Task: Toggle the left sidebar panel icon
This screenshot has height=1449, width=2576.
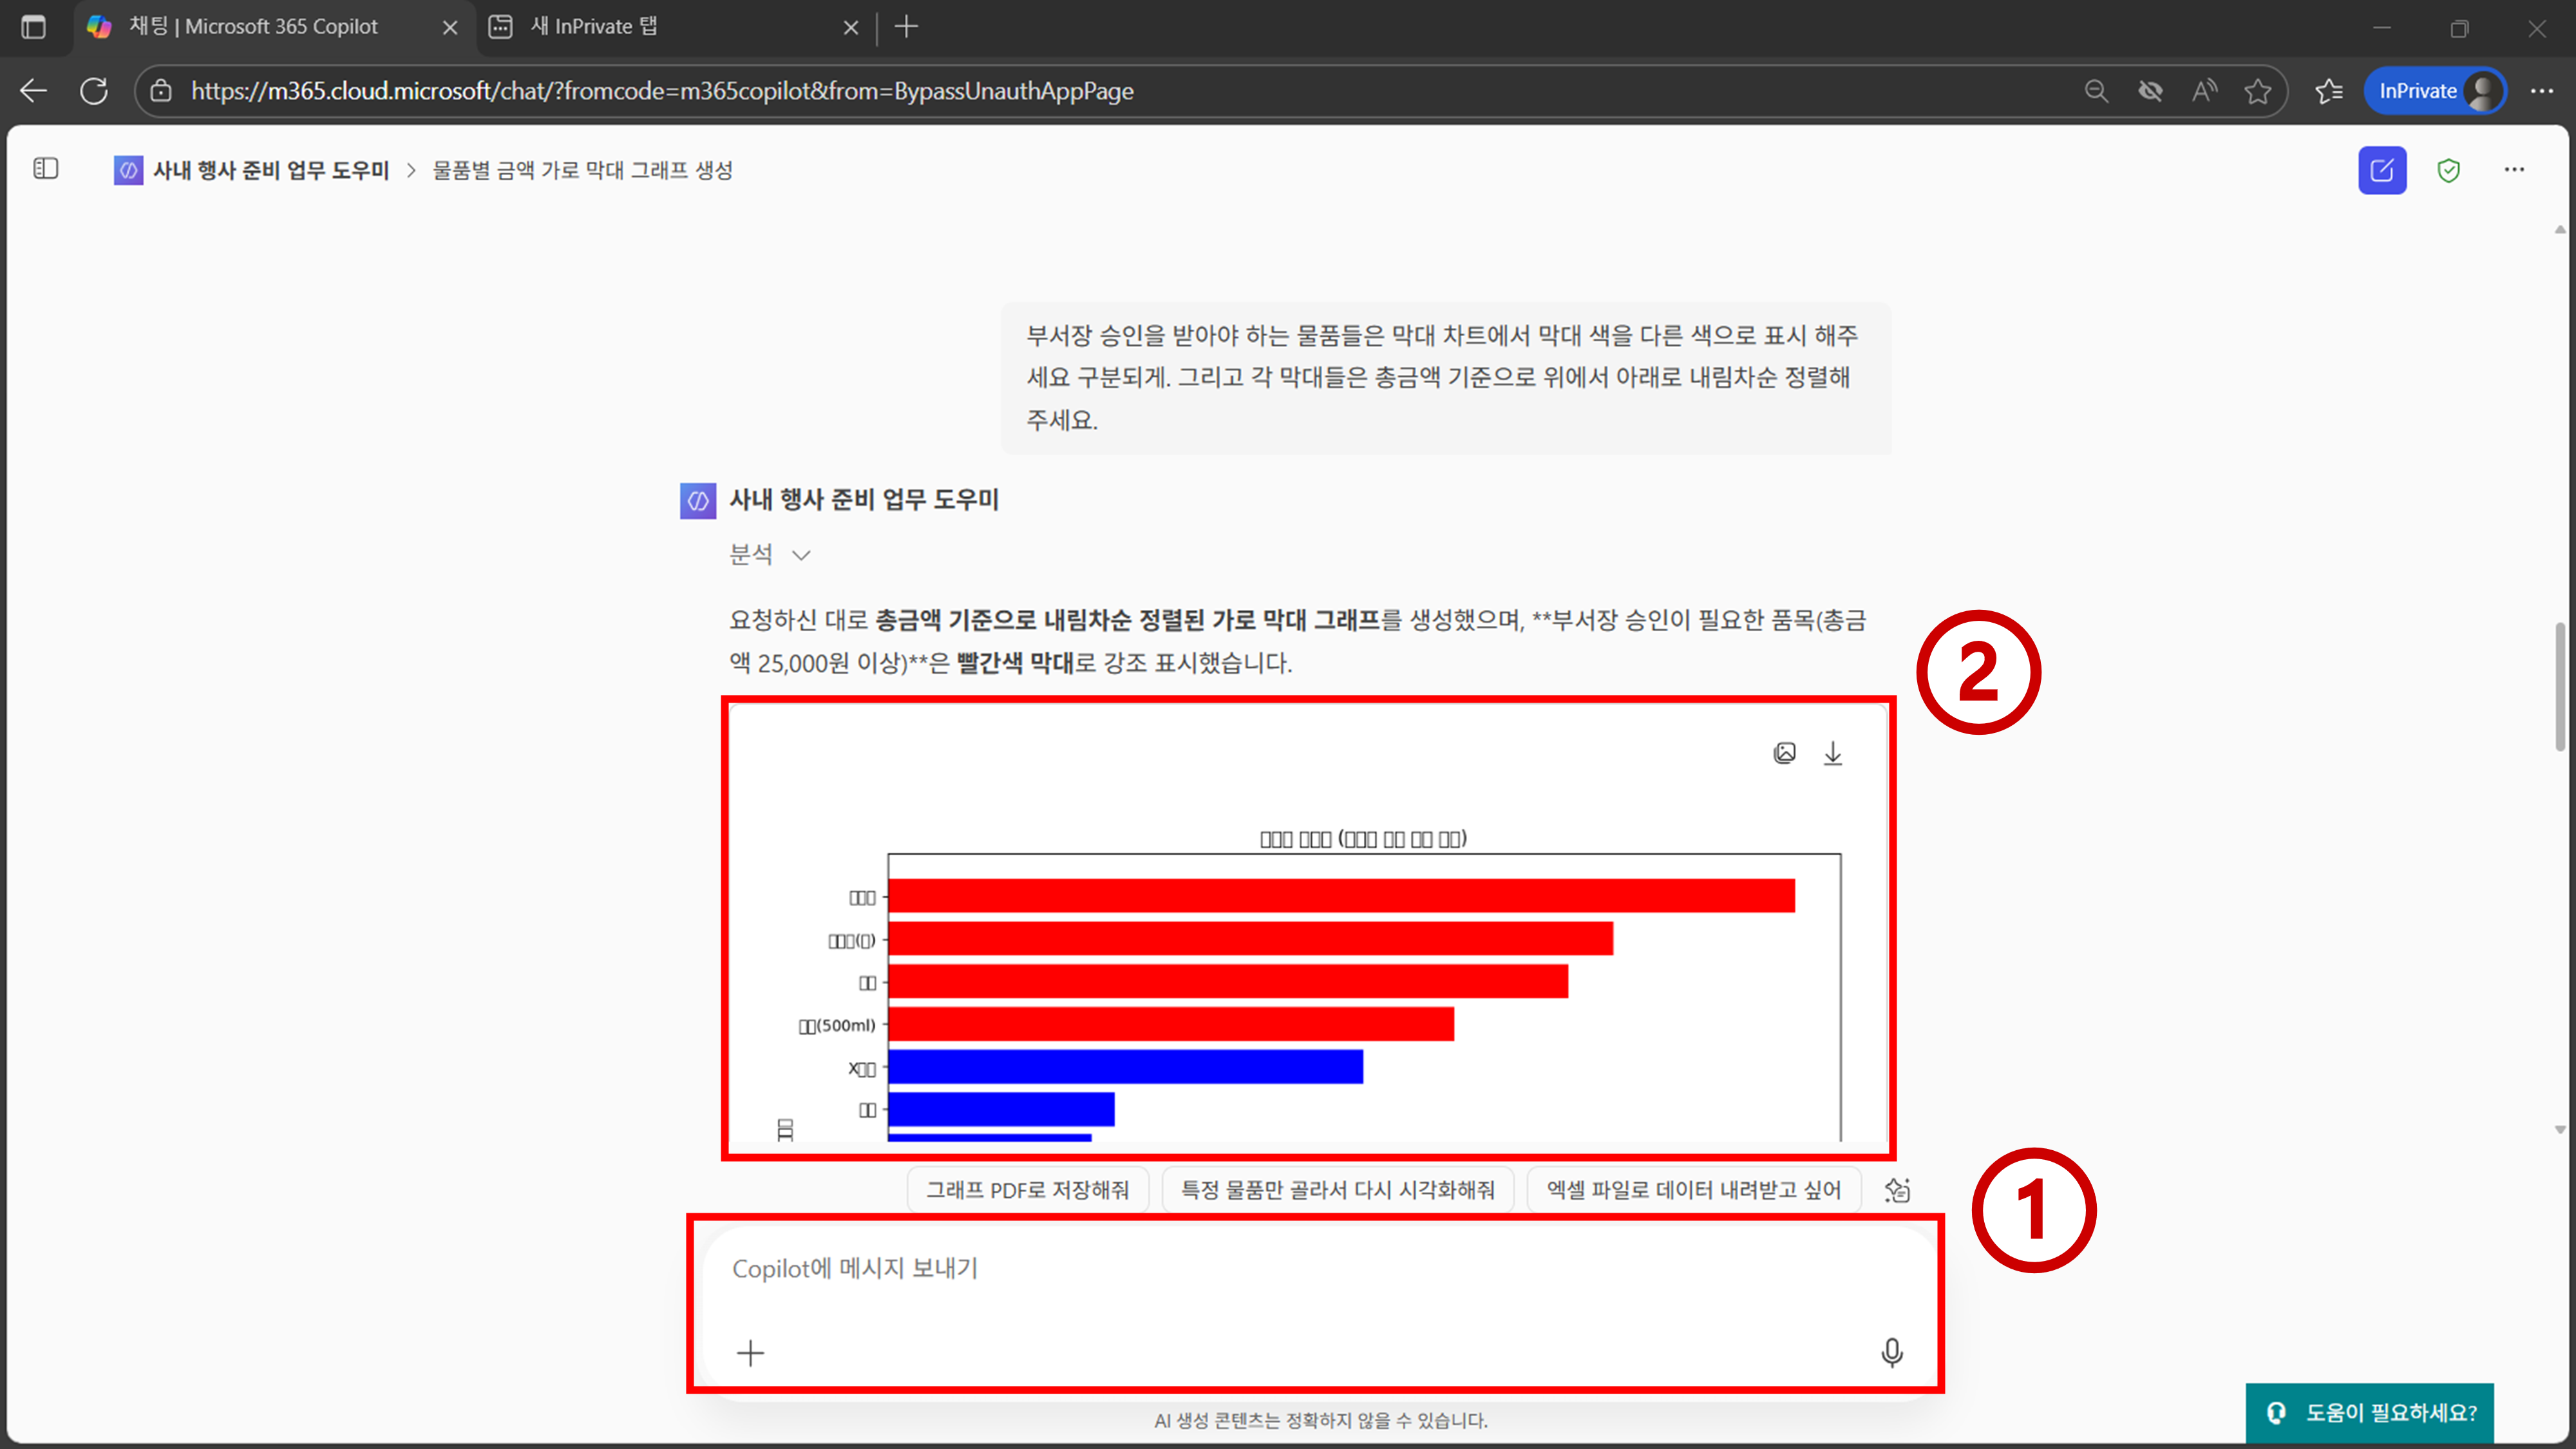Action: click(46, 169)
